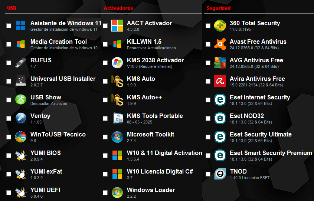
Task: Click the 'AVG Antivirus Free' title text
Action: [256, 60]
